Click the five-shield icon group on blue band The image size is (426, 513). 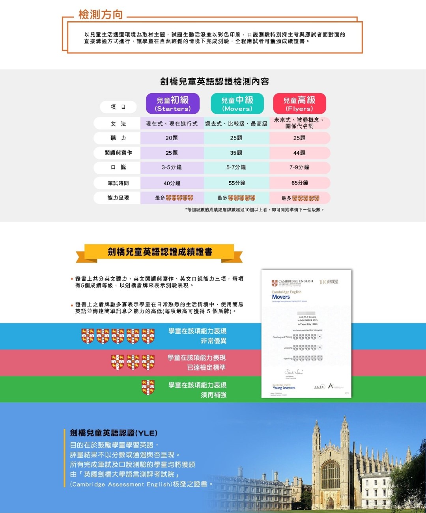[118, 336]
